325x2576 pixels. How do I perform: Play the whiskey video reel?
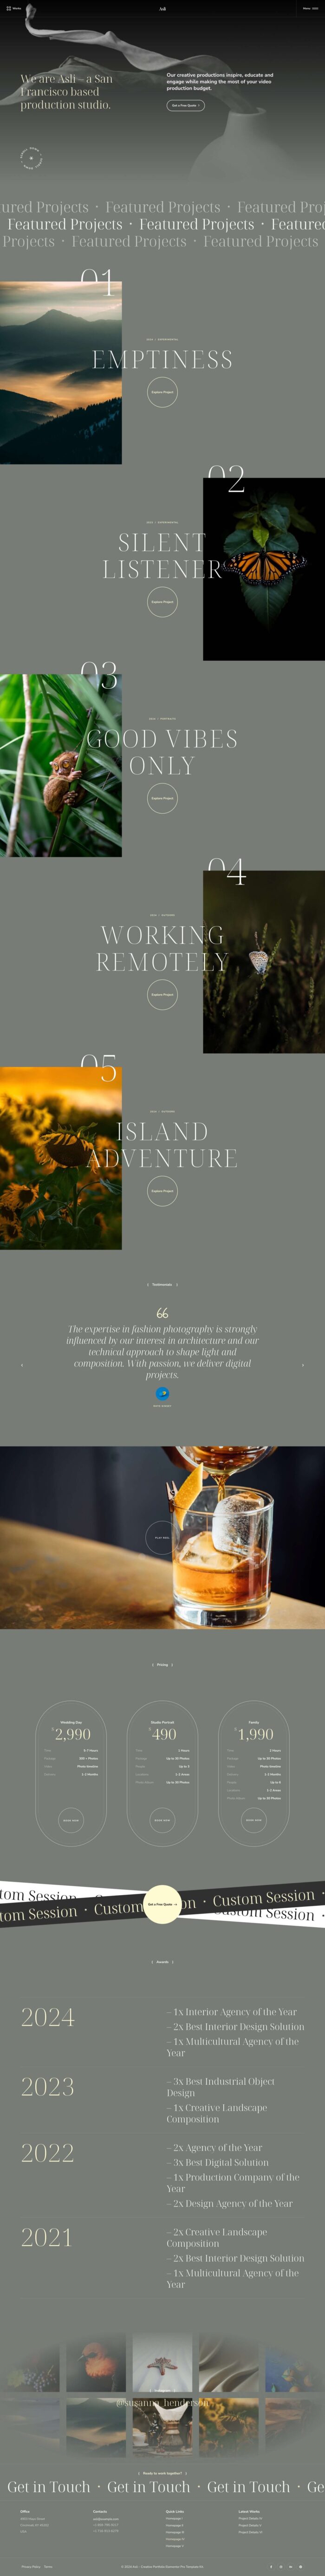pos(162,1537)
